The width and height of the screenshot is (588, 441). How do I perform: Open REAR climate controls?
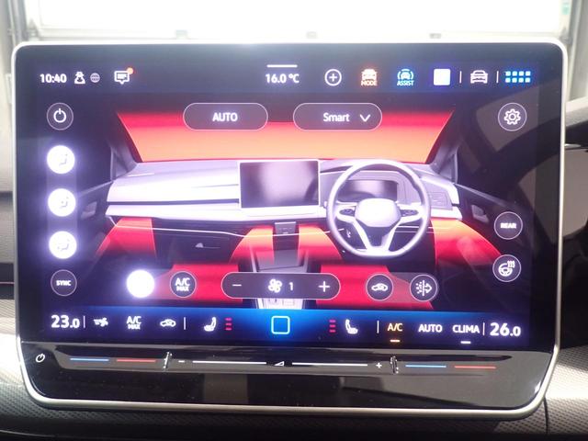(x=508, y=225)
